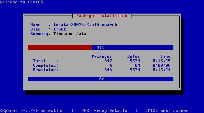Screen dimensions: 204x113
Task: Click total bytes value 557M
Action: point(135,61)
